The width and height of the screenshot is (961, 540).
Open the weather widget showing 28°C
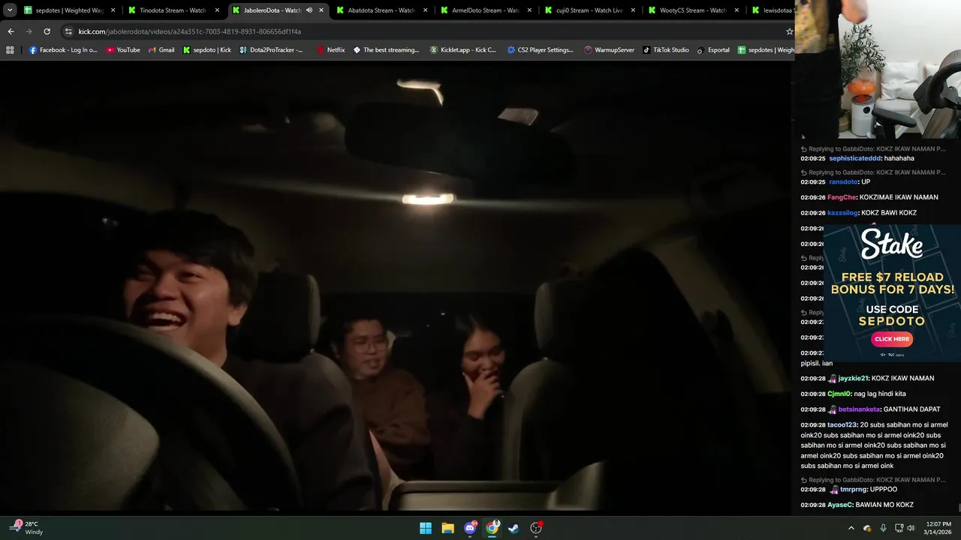pyautogui.click(x=28, y=528)
